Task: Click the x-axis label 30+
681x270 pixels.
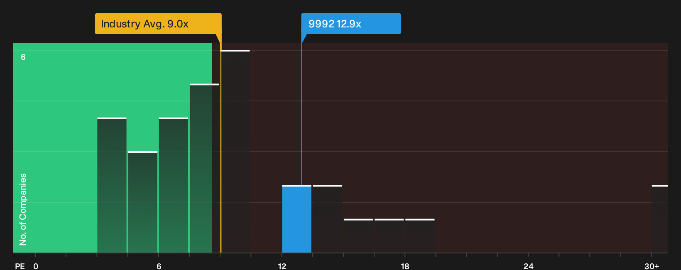Action: (652, 266)
